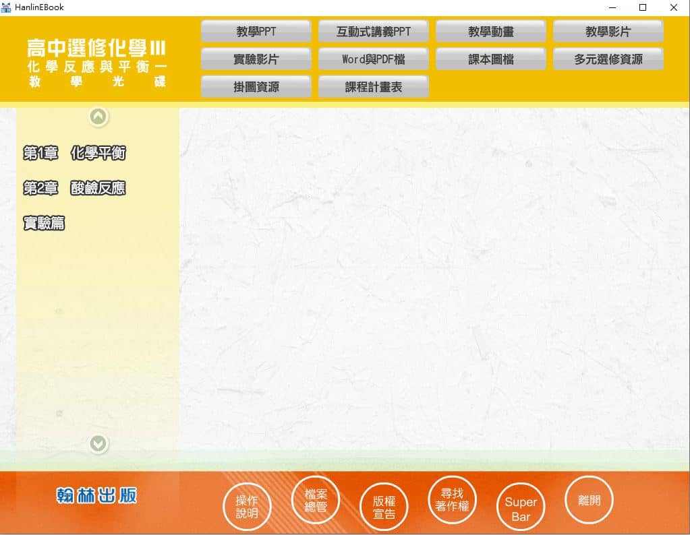
Task: Open 互動式講義PPT section
Action: click(x=373, y=32)
